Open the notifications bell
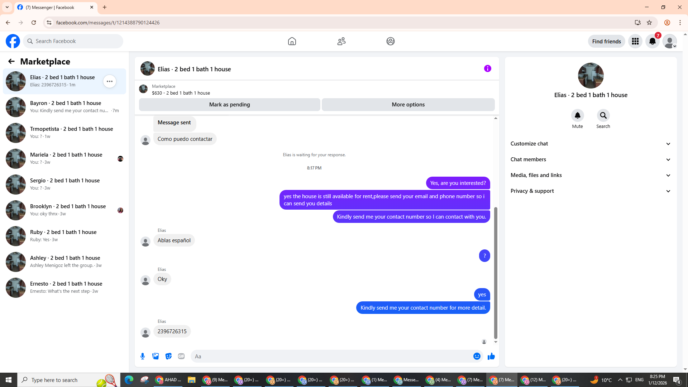The image size is (688, 387). pos(652,41)
